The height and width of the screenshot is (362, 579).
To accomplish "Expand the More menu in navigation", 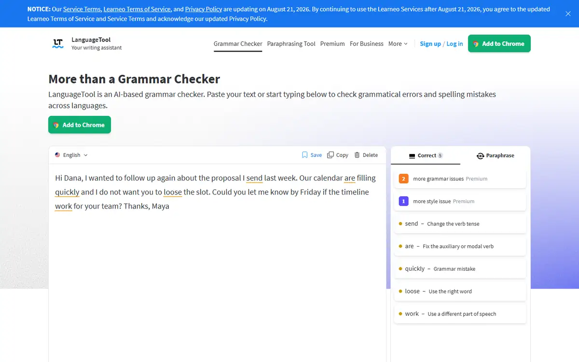I will 398,43.
